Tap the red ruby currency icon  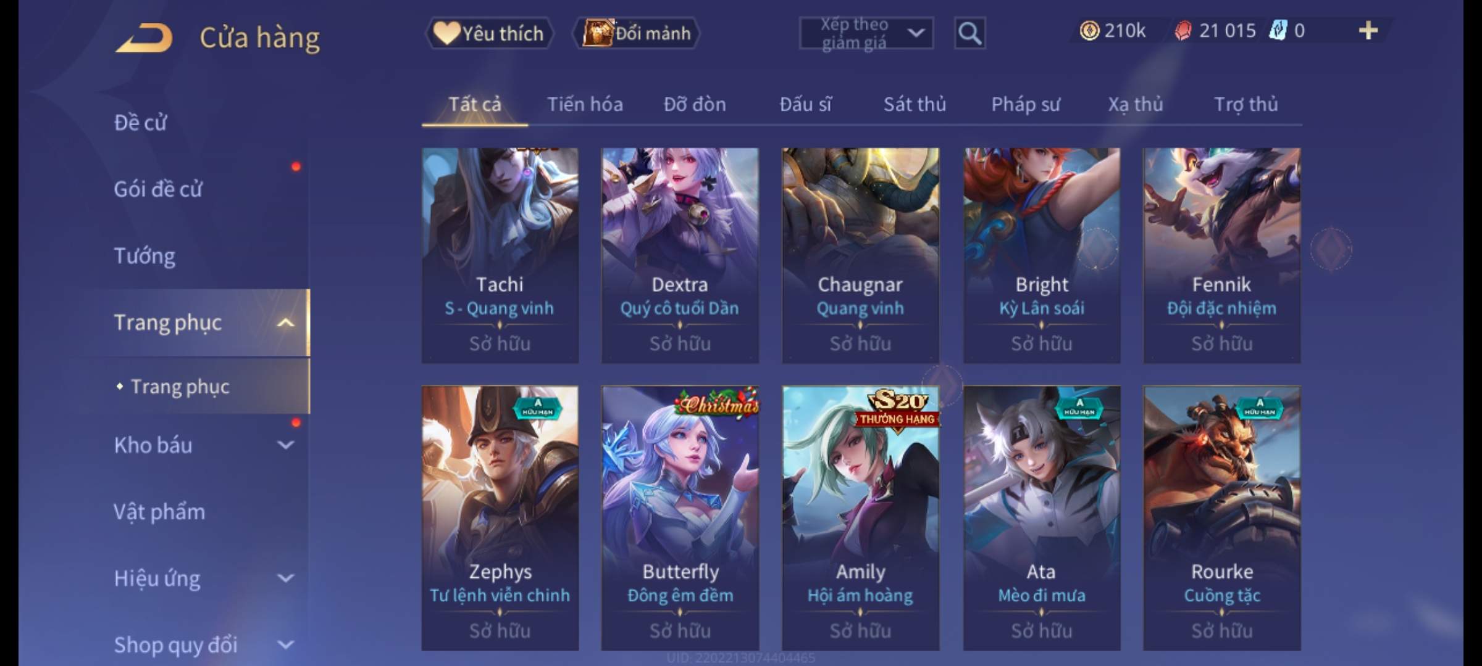coord(1183,31)
